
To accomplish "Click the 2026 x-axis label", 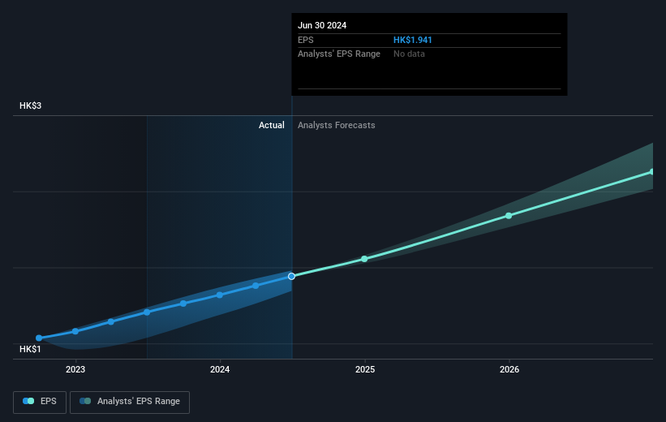I will coord(509,369).
